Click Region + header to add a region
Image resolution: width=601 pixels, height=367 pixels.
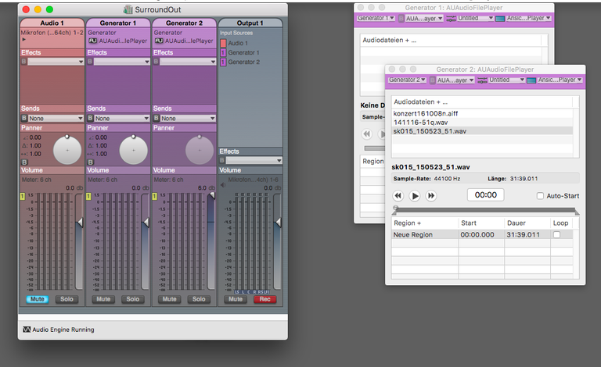click(x=407, y=223)
